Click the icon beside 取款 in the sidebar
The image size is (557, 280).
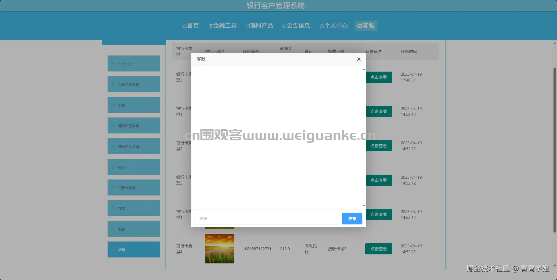[x=113, y=229]
